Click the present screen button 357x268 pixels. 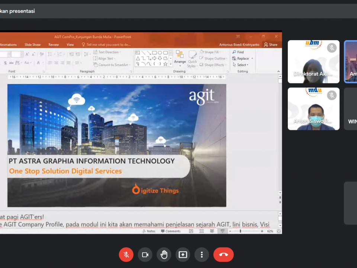[x=183, y=255]
